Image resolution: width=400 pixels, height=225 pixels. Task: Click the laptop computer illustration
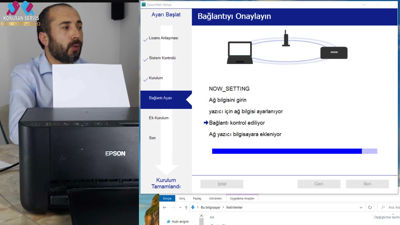tap(240, 52)
